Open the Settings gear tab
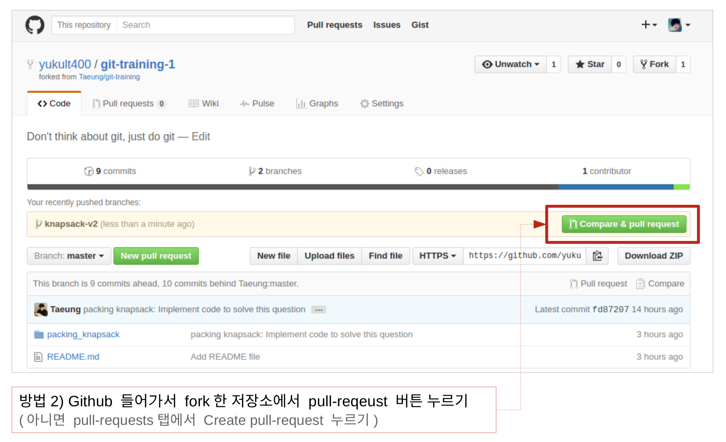 382,103
